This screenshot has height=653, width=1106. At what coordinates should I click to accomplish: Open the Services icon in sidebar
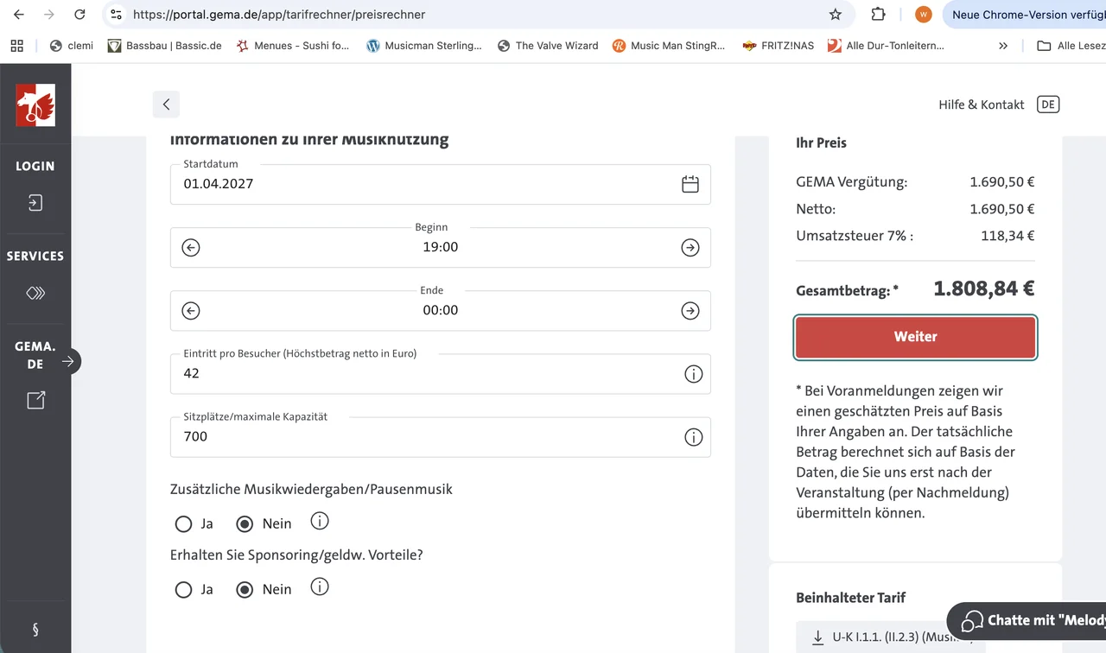pos(35,293)
